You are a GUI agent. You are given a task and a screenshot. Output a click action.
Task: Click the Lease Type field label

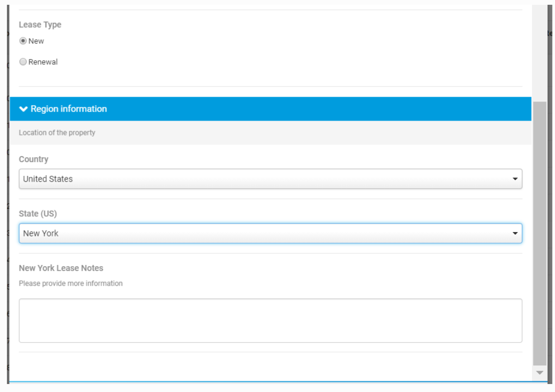40,24
